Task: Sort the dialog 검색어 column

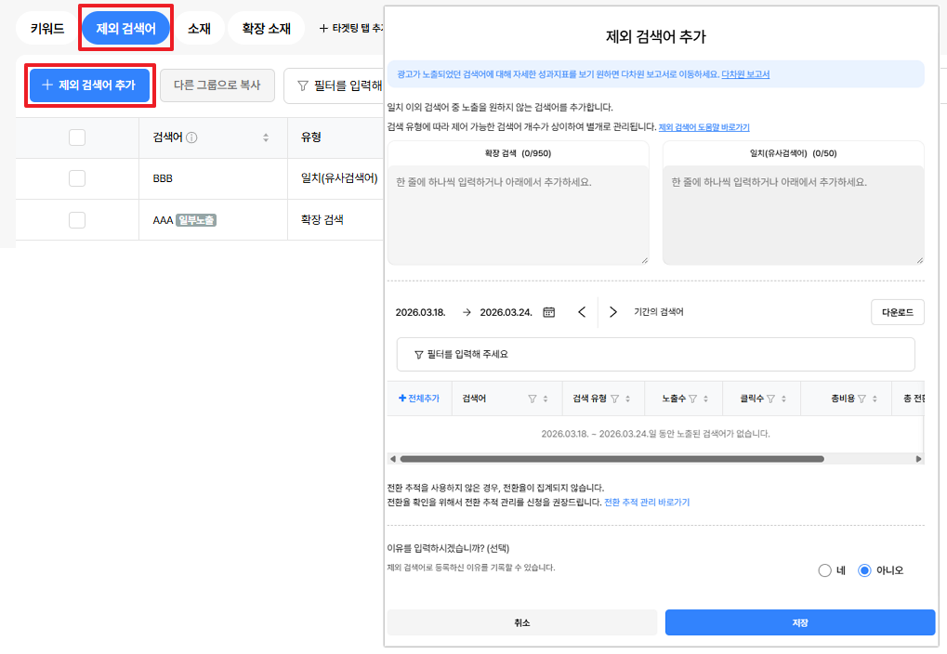Action: point(546,399)
